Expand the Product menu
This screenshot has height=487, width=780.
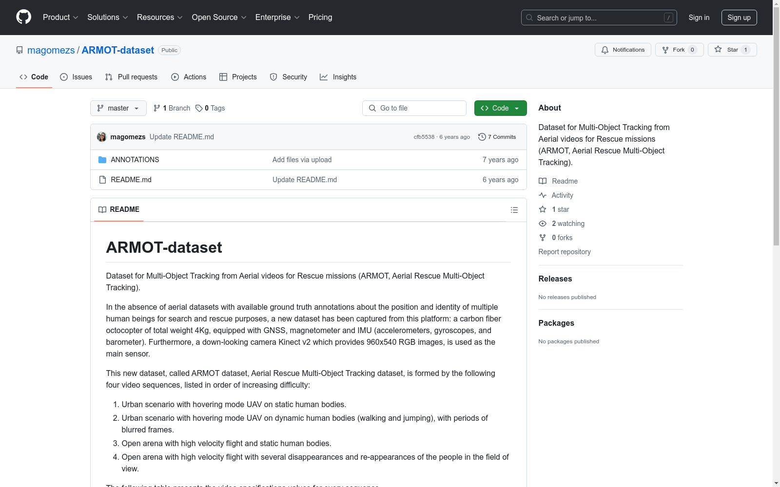coord(60,18)
